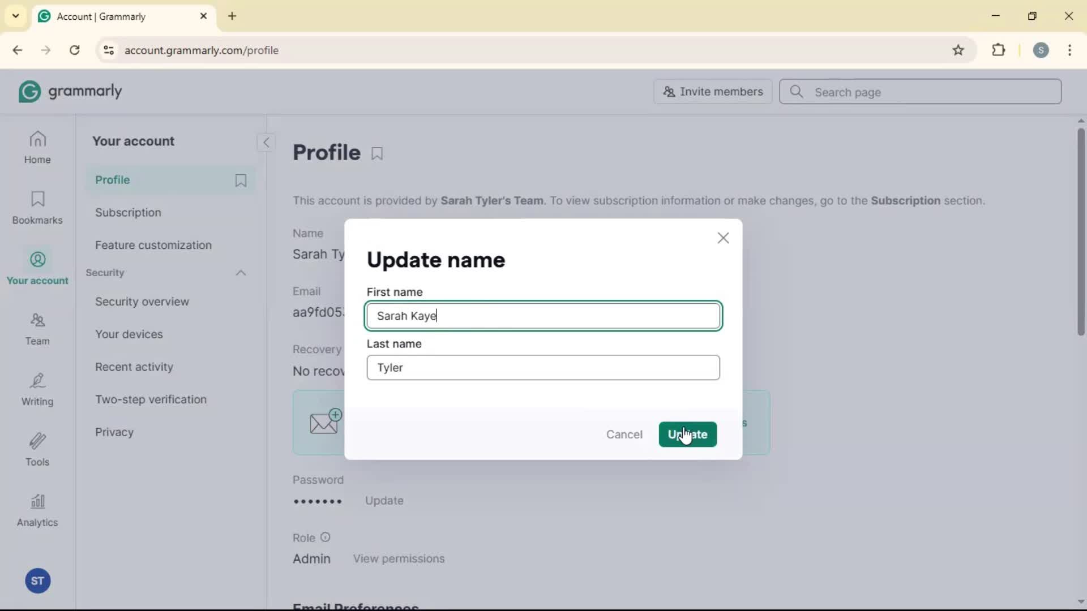This screenshot has width=1087, height=611.
Task: Select Subscription in account menu
Action: [x=128, y=213]
